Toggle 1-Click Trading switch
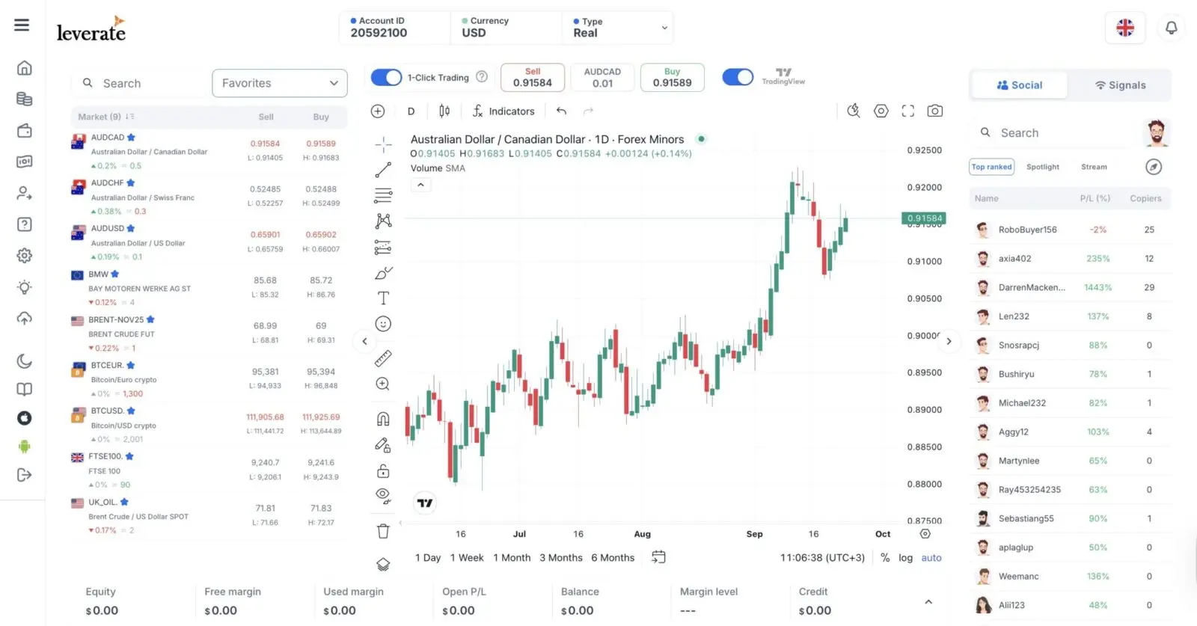Viewport: 1197px width, 626px height. pos(386,77)
